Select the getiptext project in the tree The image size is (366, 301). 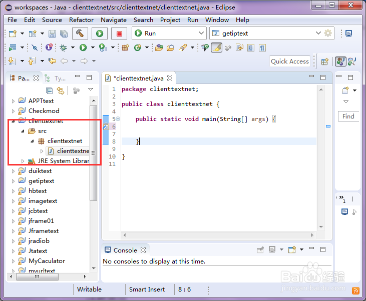point(42,181)
